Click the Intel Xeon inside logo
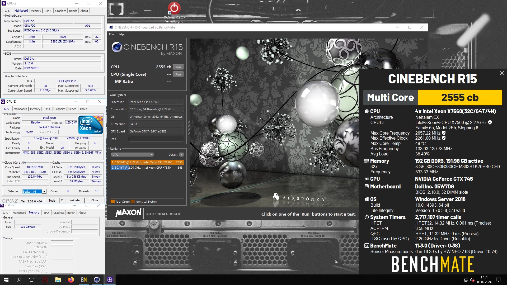Image resolution: width=507 pixels, height=285 pixels. click(91, 125)
